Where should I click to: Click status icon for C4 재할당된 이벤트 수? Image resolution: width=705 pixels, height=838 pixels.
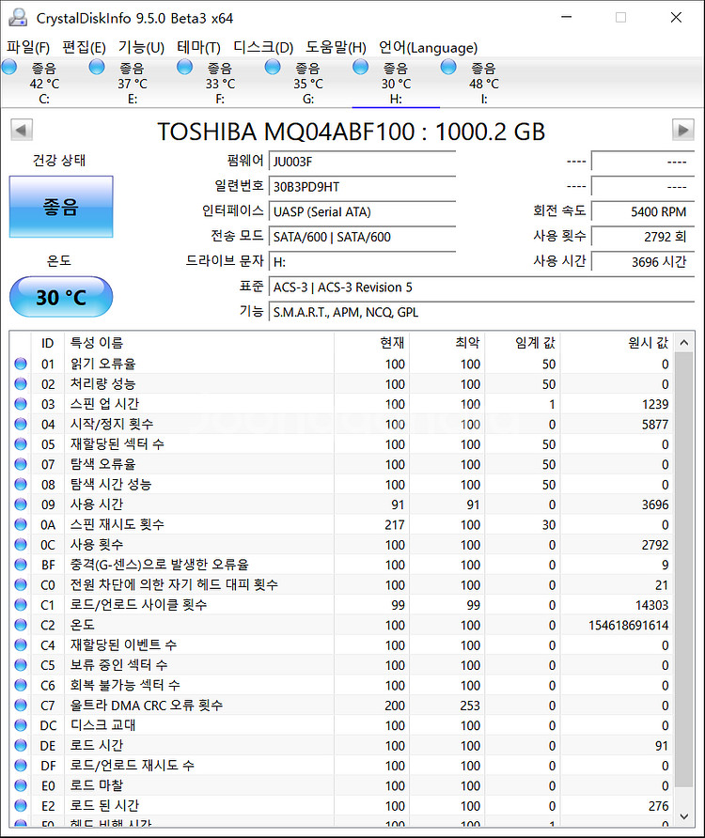pos(21,645)
